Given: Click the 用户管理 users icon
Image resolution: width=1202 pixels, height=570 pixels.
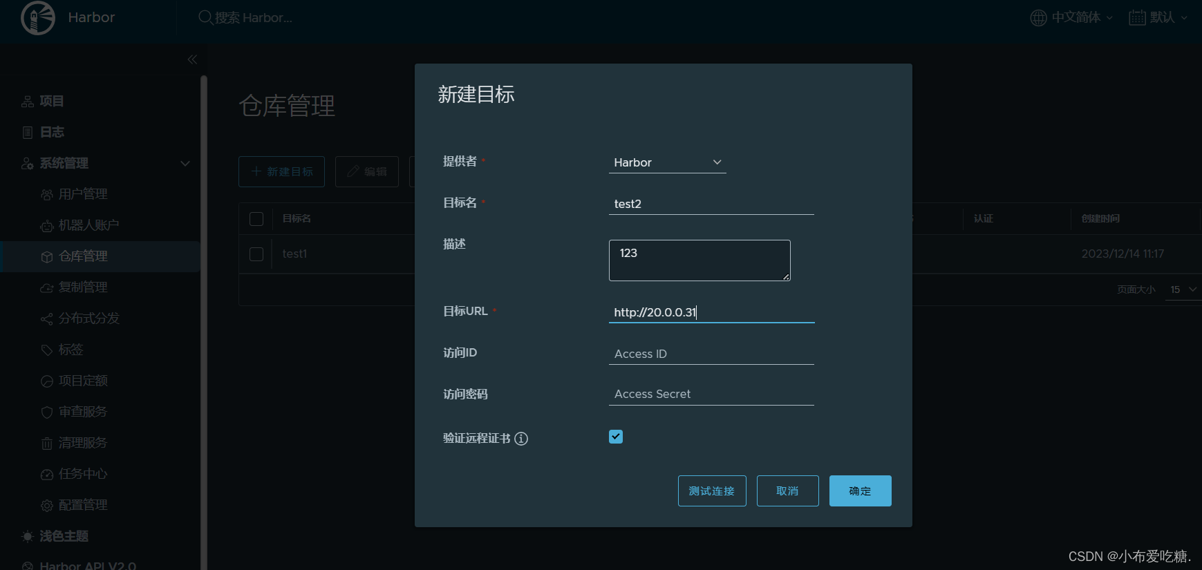Looking at the screenshot, I should [x=47, y=195].
